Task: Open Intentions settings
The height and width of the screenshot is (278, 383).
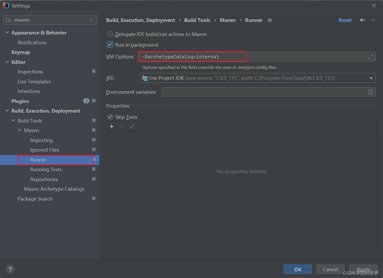Action: click(x=29, y=91)
